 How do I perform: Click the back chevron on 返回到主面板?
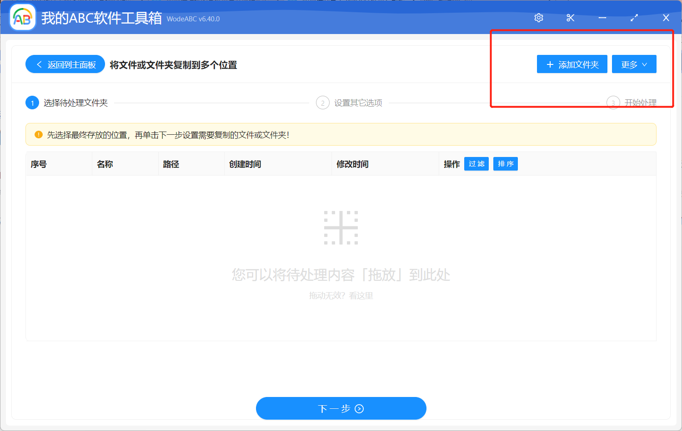(x=39, y=64)
